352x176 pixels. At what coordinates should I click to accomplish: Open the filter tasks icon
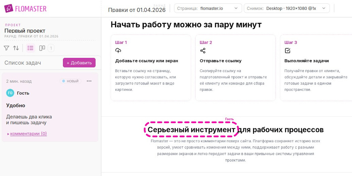(6, 48)
